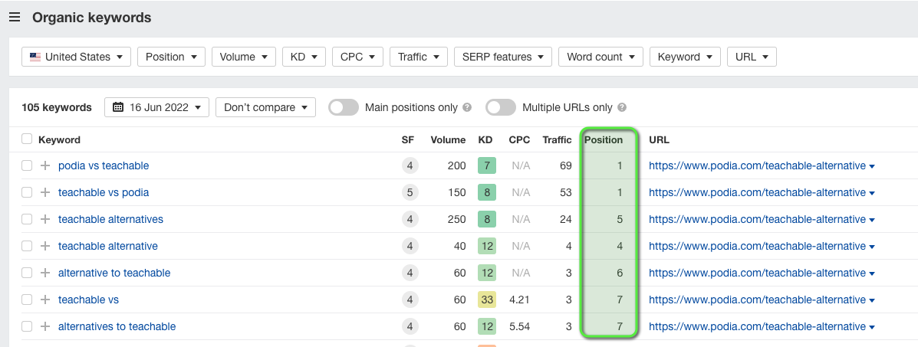Open the Keyword filter dropdown
The image size is (918, 347).
[685, 57]
